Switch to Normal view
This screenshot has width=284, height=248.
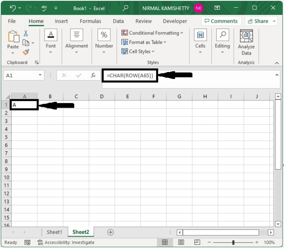(x=165, y=242)
